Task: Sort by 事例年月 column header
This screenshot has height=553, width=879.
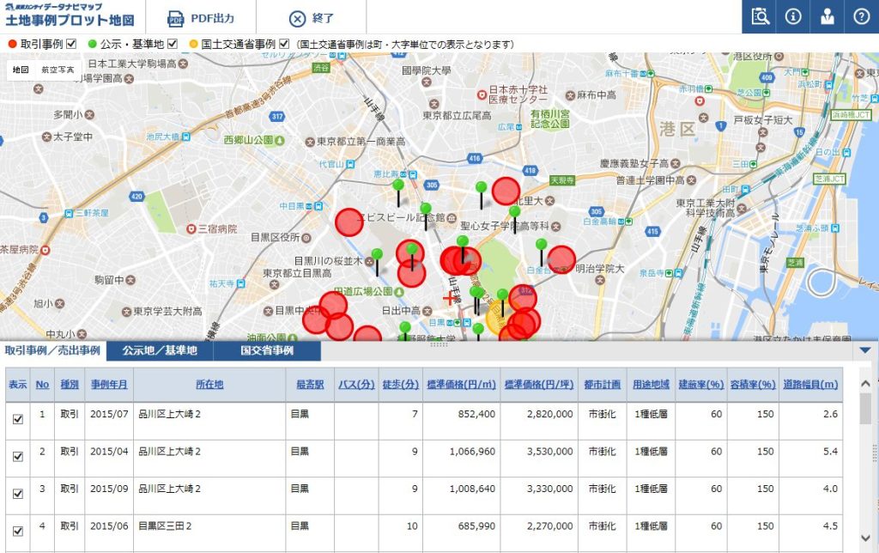Action: tap(109, 384)
